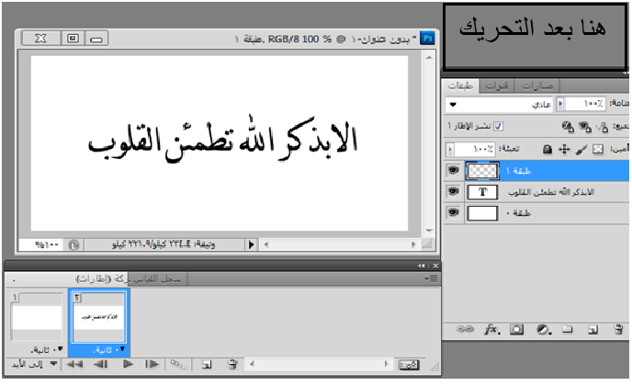Click the tween frames icon in animation panel
Image resolution: width=632 pixels, height=386 pixels.
click(x=179, y=365)
